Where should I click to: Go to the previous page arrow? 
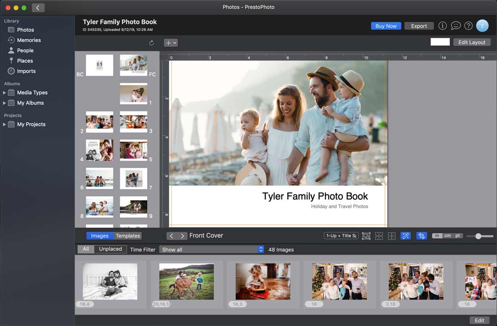172,236
